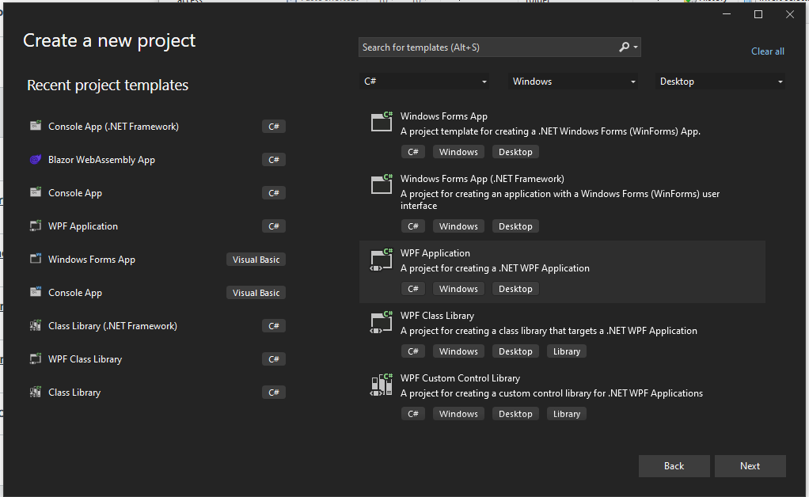Click Clear all filters link

767,51
